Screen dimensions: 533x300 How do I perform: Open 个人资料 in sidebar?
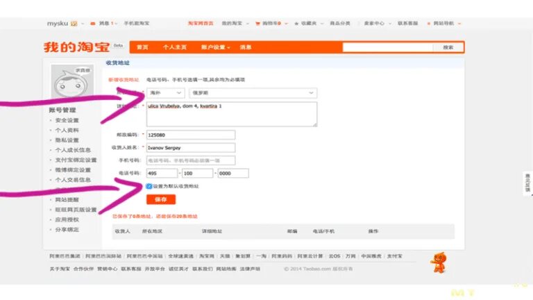point(67,131)
